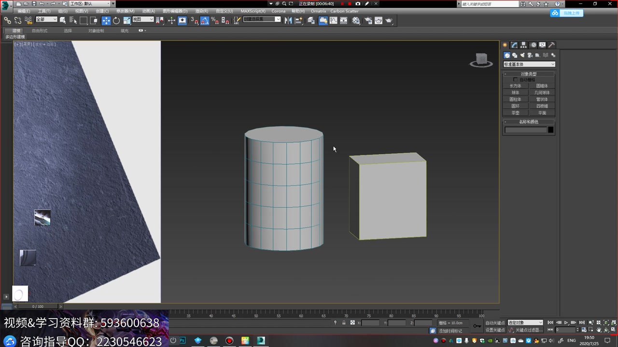Open Select by Name list tool
618x347 pixels.
tap(73, 20)
